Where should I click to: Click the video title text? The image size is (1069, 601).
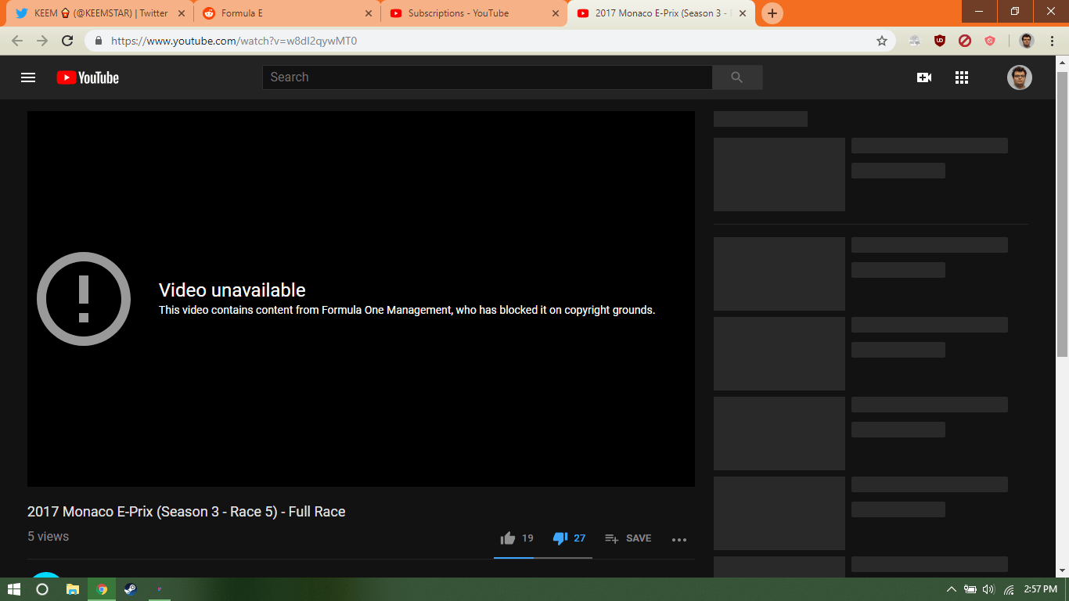pyautogui.click(x=186, y=512)
